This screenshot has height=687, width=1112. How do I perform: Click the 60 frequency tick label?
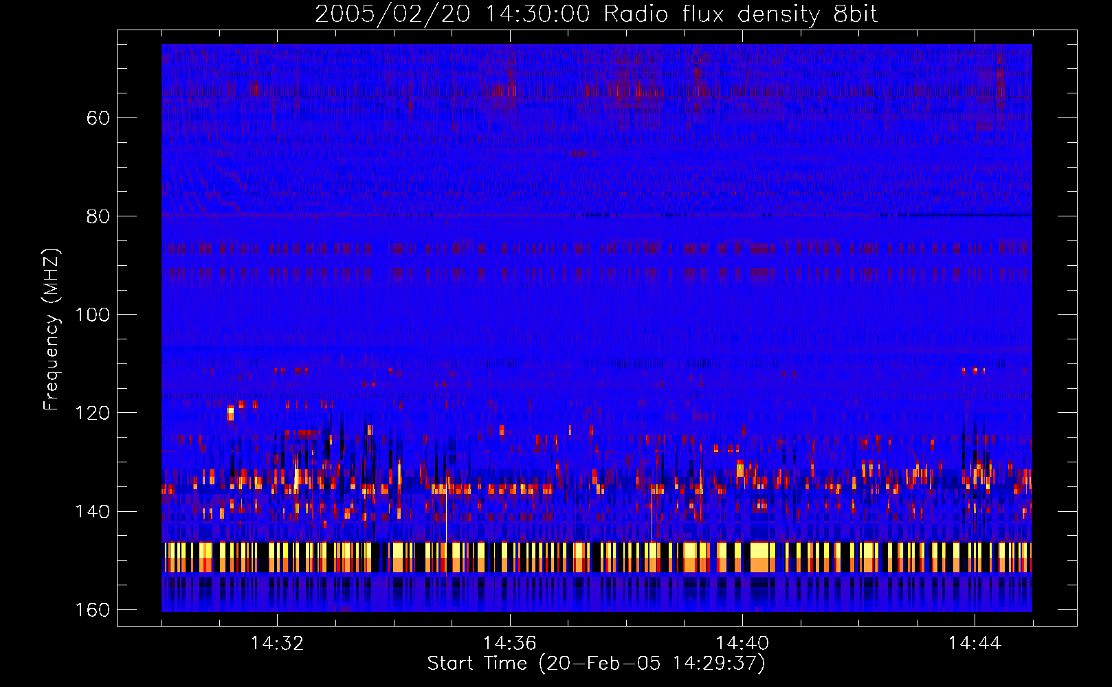98,118
